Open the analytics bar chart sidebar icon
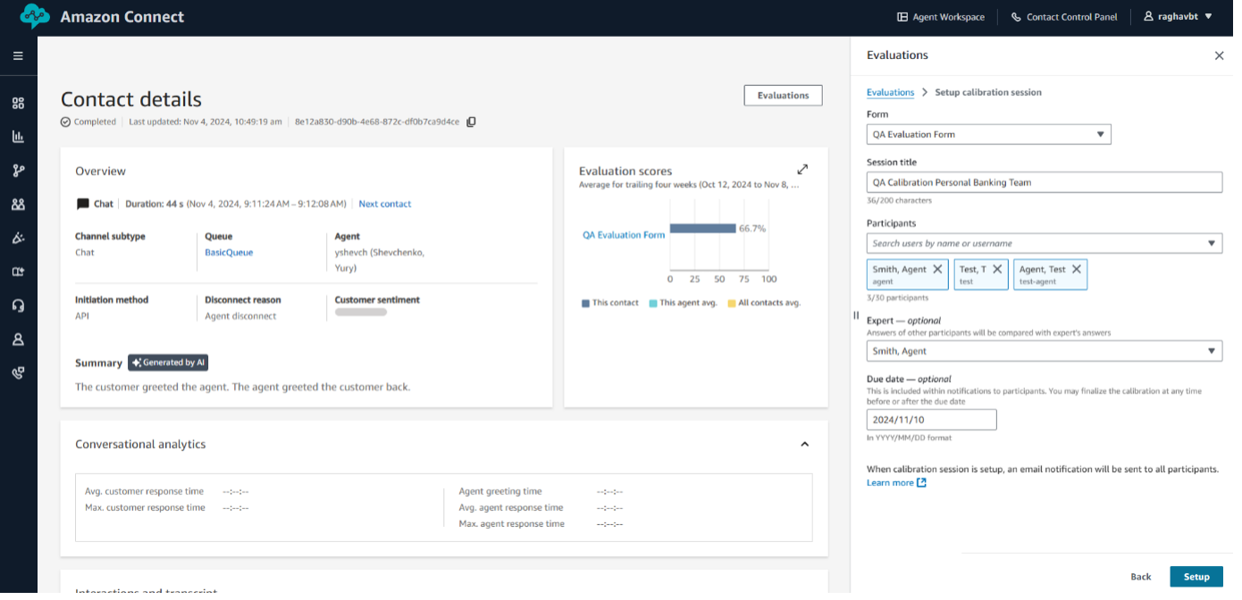The height and width of the screenshot is (600, 1242). point(18,137)
